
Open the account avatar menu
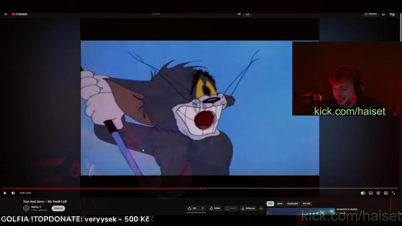pyautogui.click(x=392, y=14)
